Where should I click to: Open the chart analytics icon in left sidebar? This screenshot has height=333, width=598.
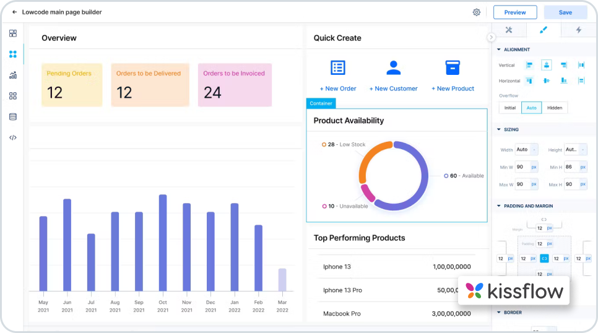pyautogui.click(x=13, y=75)
